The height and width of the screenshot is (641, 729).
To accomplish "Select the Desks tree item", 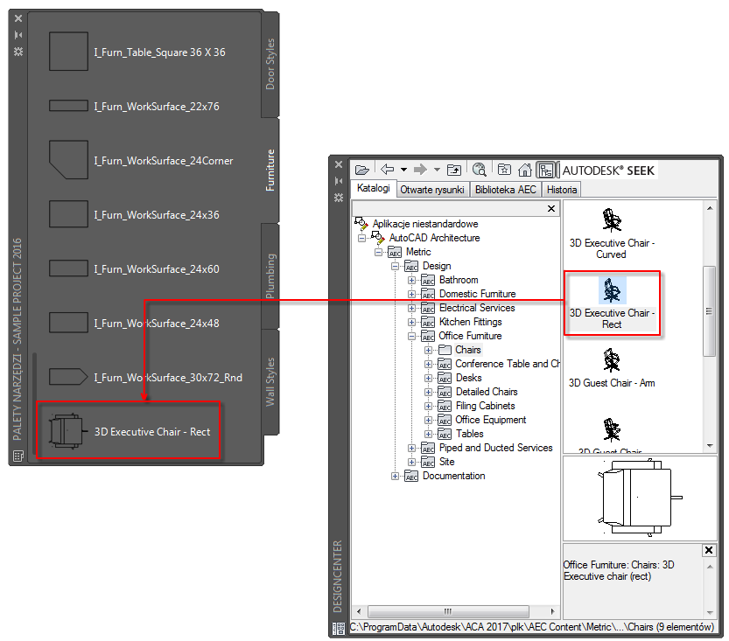I will [469, 378].
